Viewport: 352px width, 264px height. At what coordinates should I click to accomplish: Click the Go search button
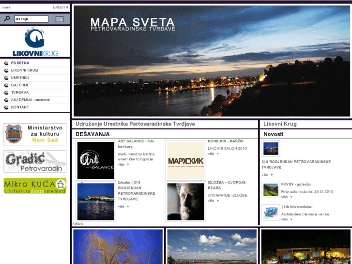pyautogui.click(x=59, y=19)
